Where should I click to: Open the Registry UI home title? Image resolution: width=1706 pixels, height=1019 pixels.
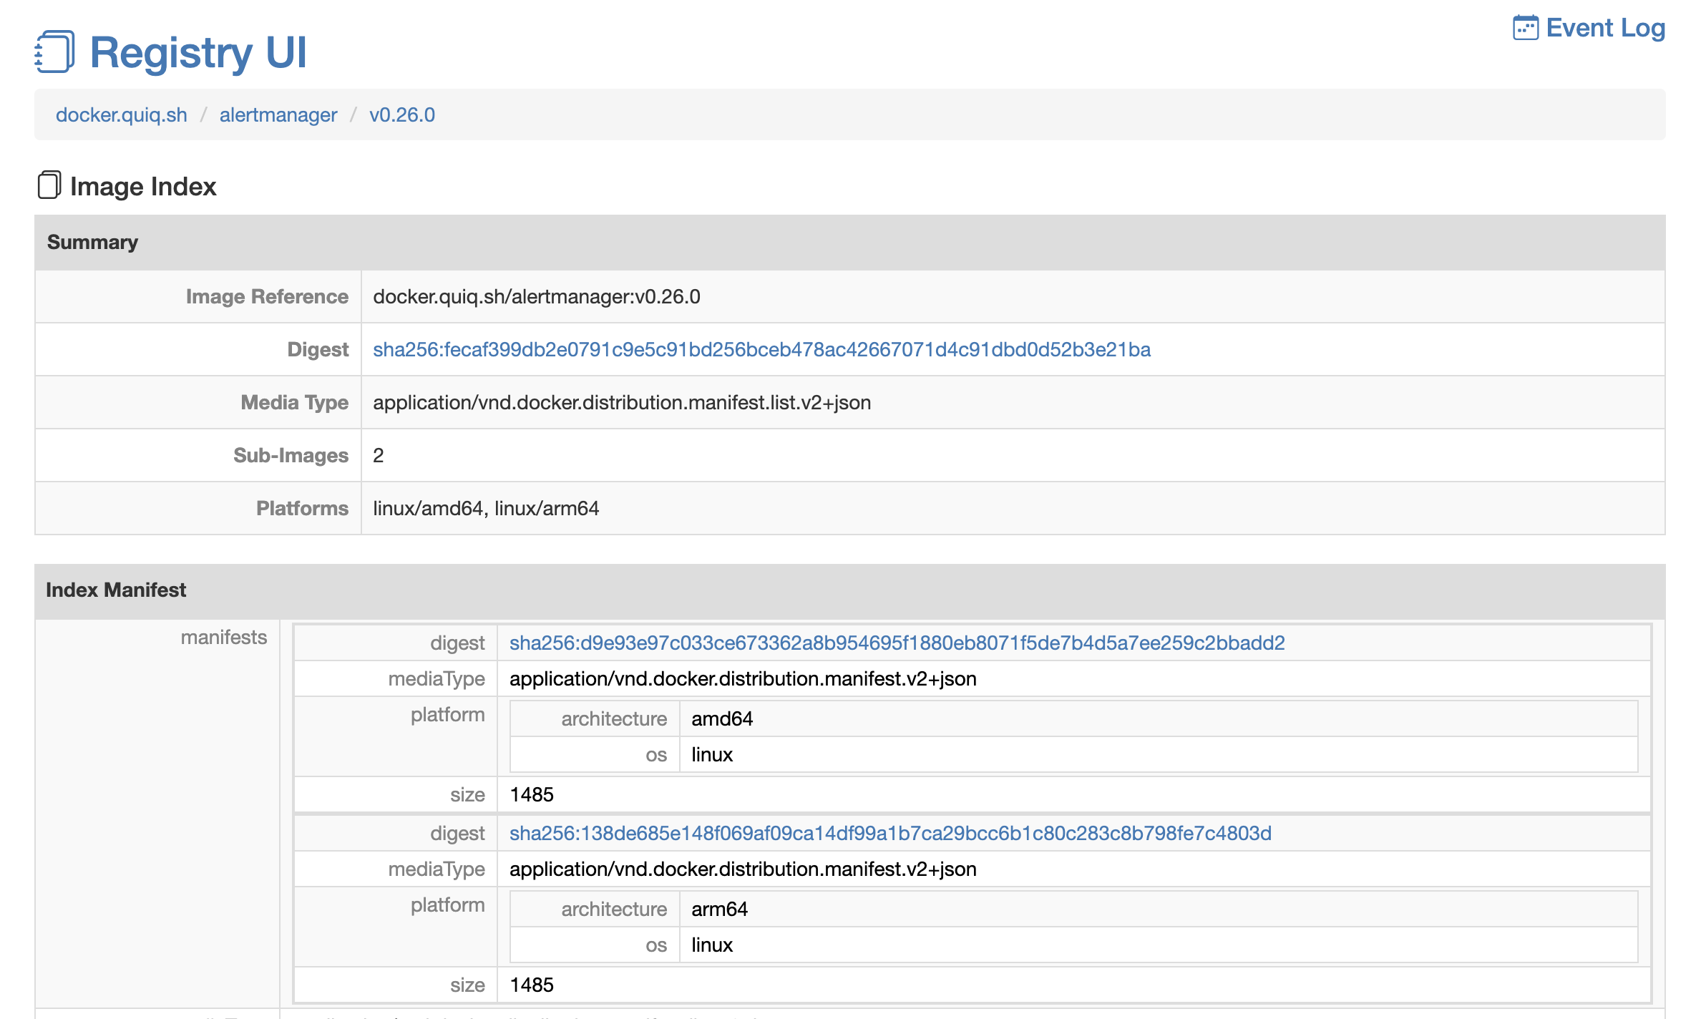pos(198,52)
